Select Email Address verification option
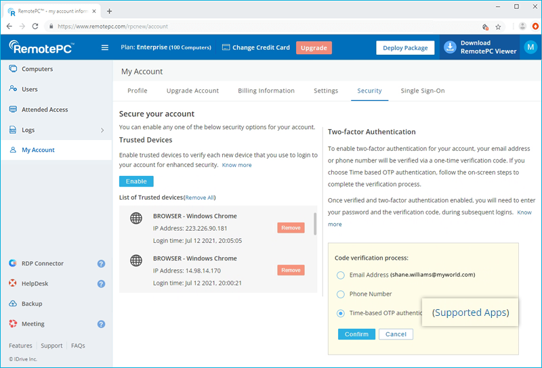Image resolution: width=542 pixels, height=368 pixels. [341, 275]
